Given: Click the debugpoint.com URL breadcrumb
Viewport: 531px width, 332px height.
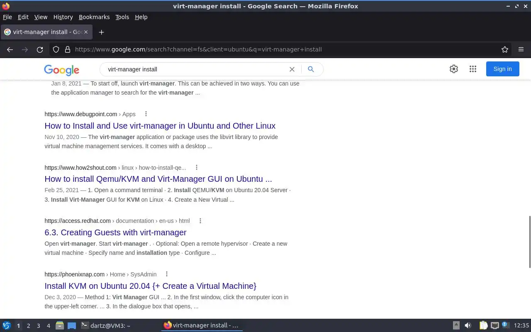Looking at the screenshot, I should point(90,114).
